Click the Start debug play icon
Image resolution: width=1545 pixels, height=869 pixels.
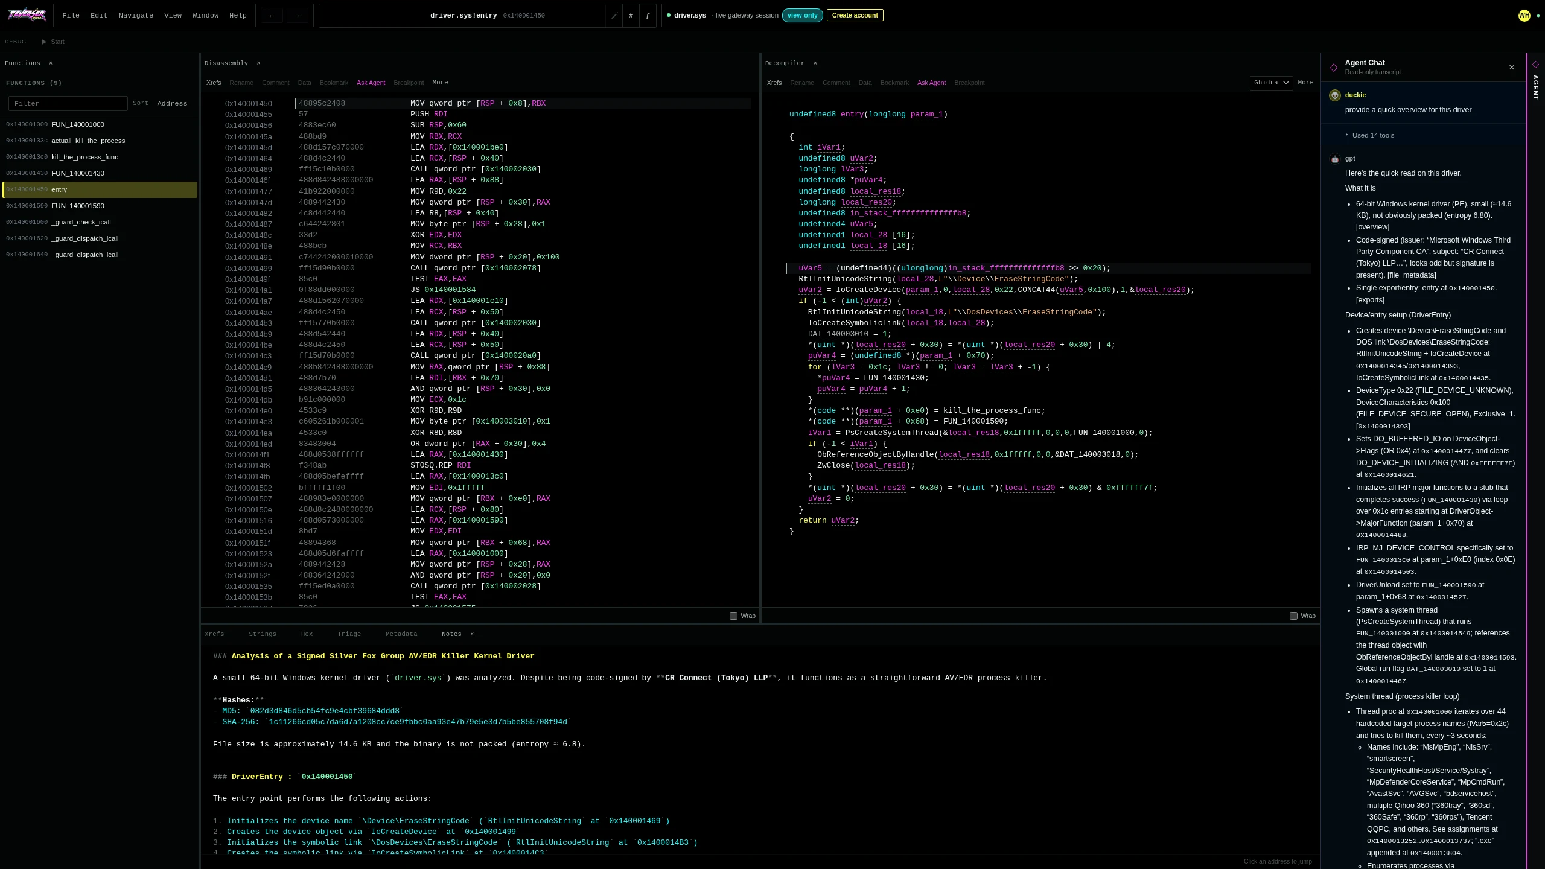(x=44, y=42)
